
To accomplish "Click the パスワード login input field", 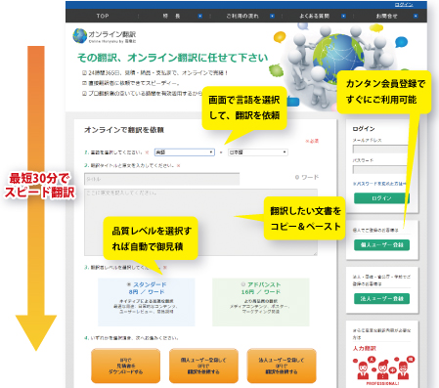I will pyautogui.click(x=380, y=169).
